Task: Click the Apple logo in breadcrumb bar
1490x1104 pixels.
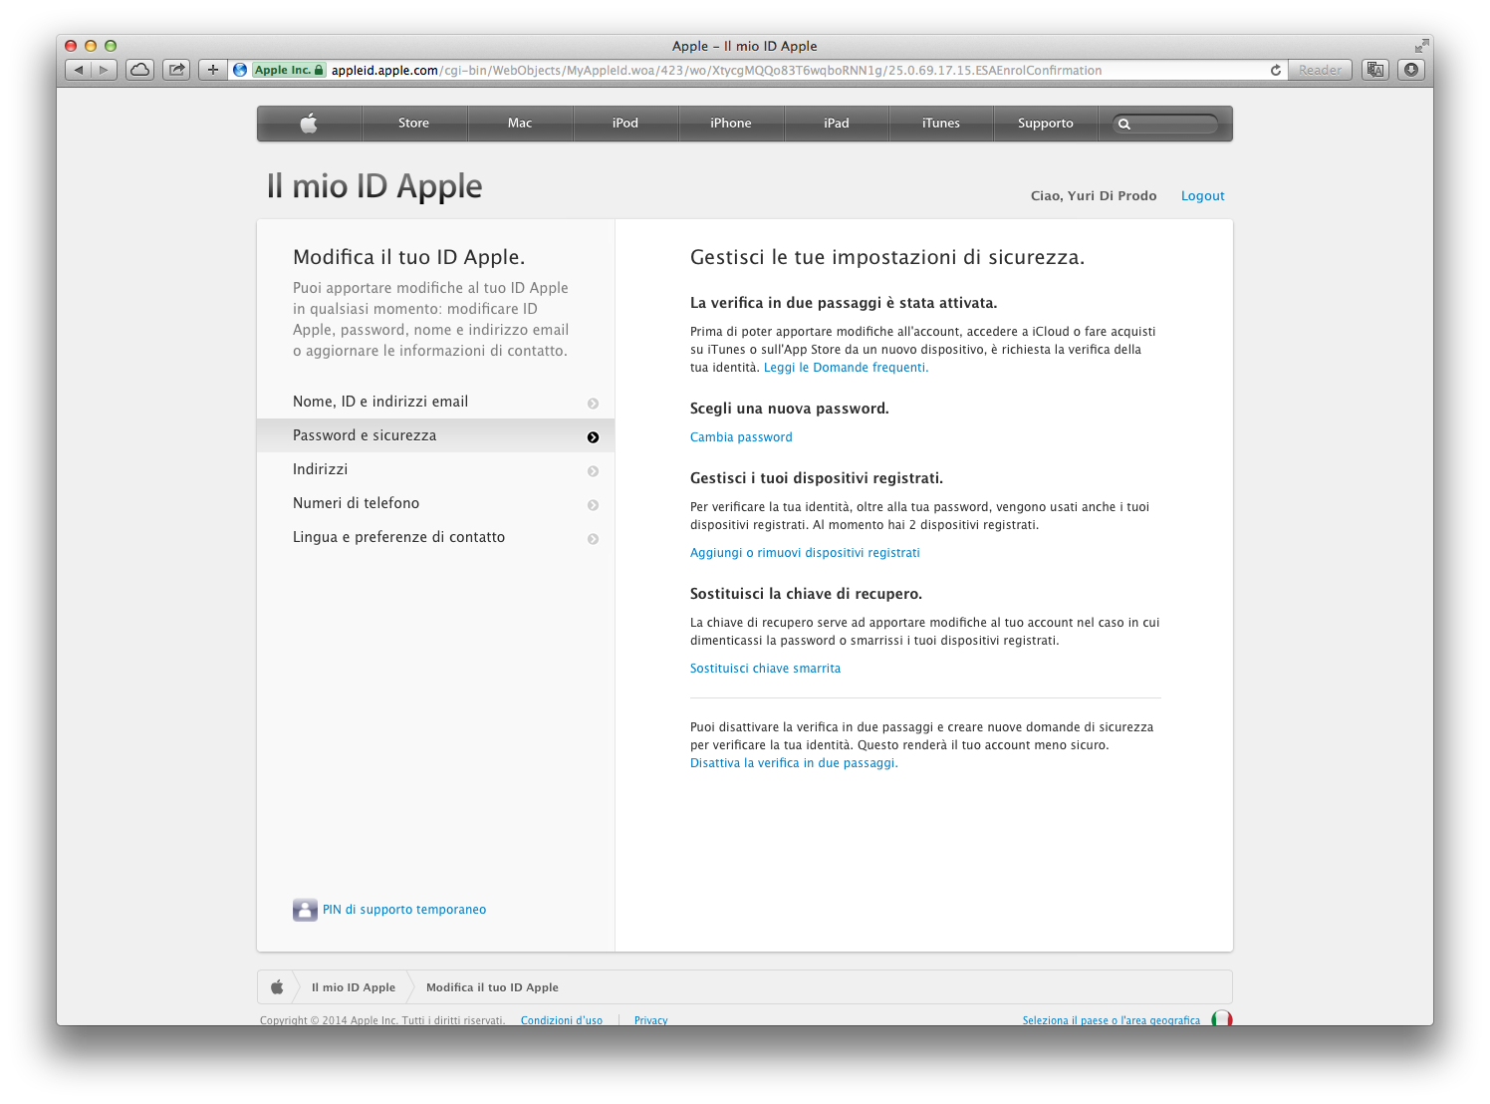Action: click(277, 987)
